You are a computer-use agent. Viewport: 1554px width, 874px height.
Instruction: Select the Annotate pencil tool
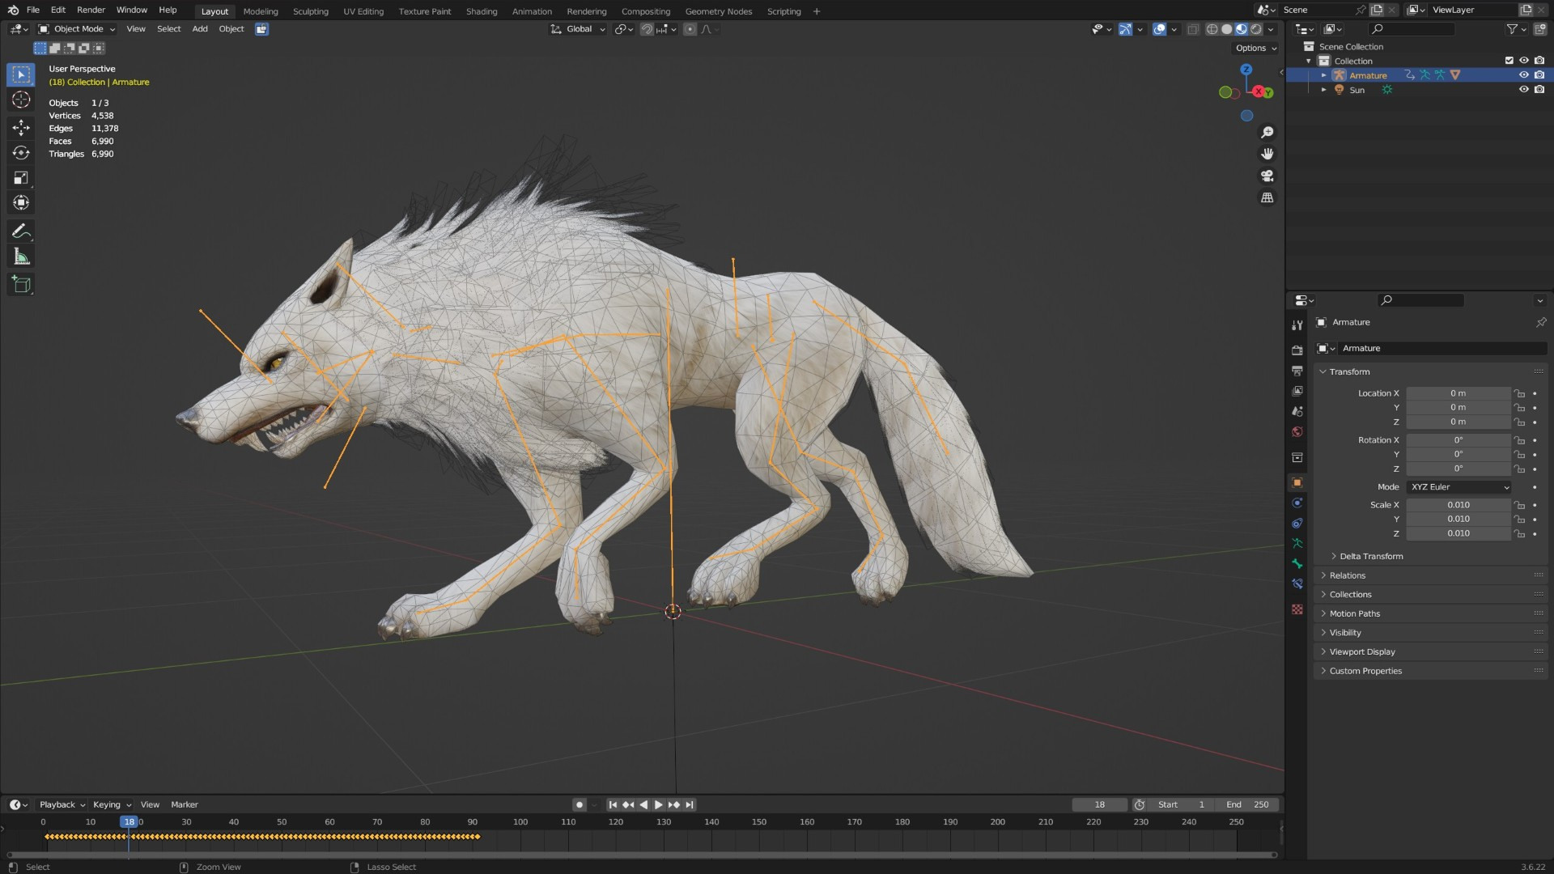point(21,231)
